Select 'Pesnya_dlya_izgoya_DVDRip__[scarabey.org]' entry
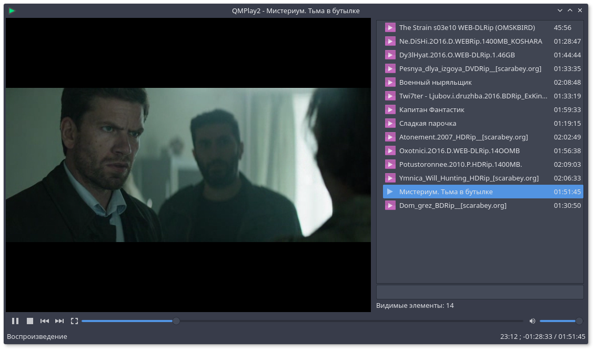Screen dimensions: 595x351 pyautogui.click(x=483, y=69)
